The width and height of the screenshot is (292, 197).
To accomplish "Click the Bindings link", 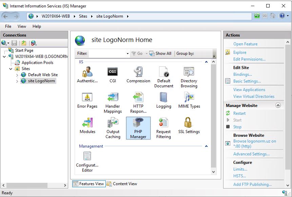I will coord(242,74).
